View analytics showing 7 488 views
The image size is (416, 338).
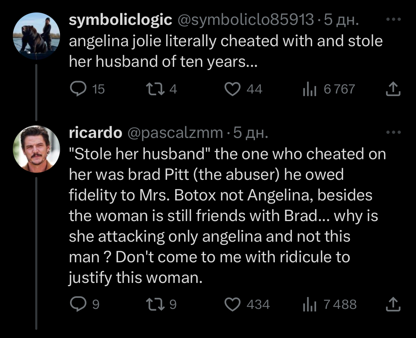pyautogui.click(x=307, y=304)
